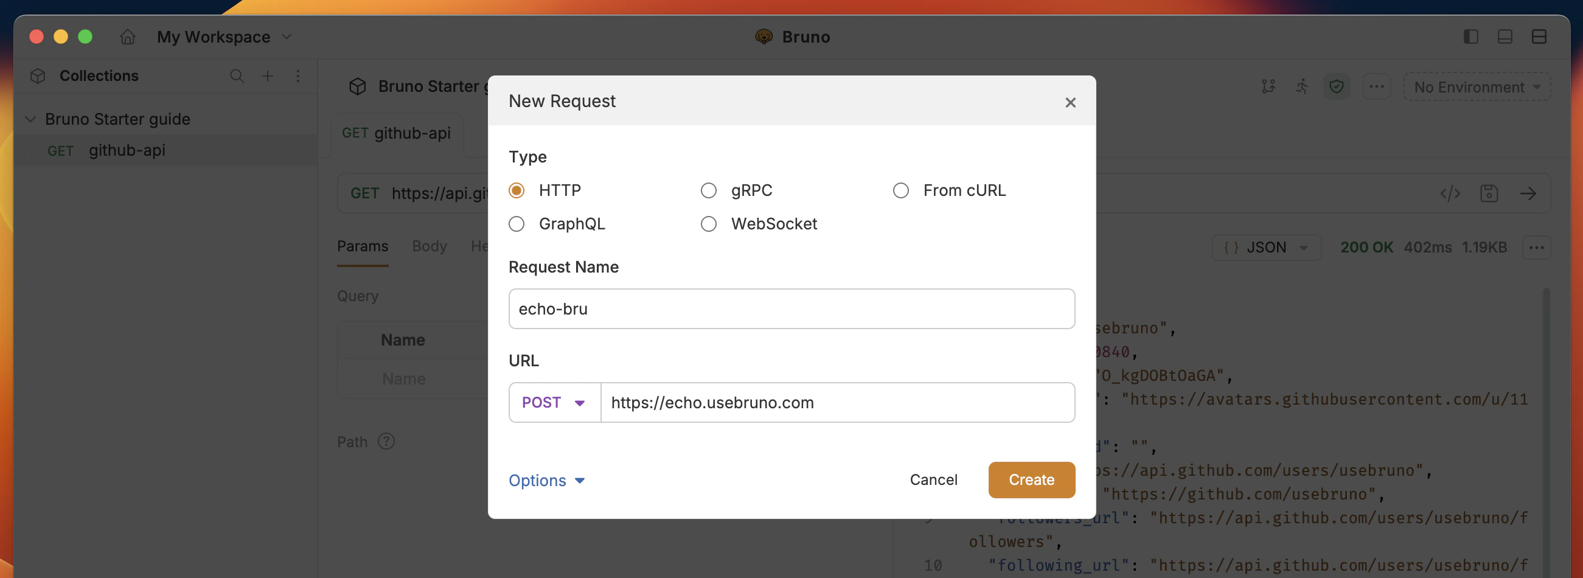Image resolution: width=1583 pixels, height=578 pixels.
Task: Open response options via three-dot icon
Action: click(x=1536, y=248)
